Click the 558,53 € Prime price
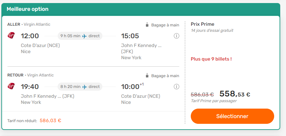The height and width of the screenshot is (136, 286). (235, 94)
